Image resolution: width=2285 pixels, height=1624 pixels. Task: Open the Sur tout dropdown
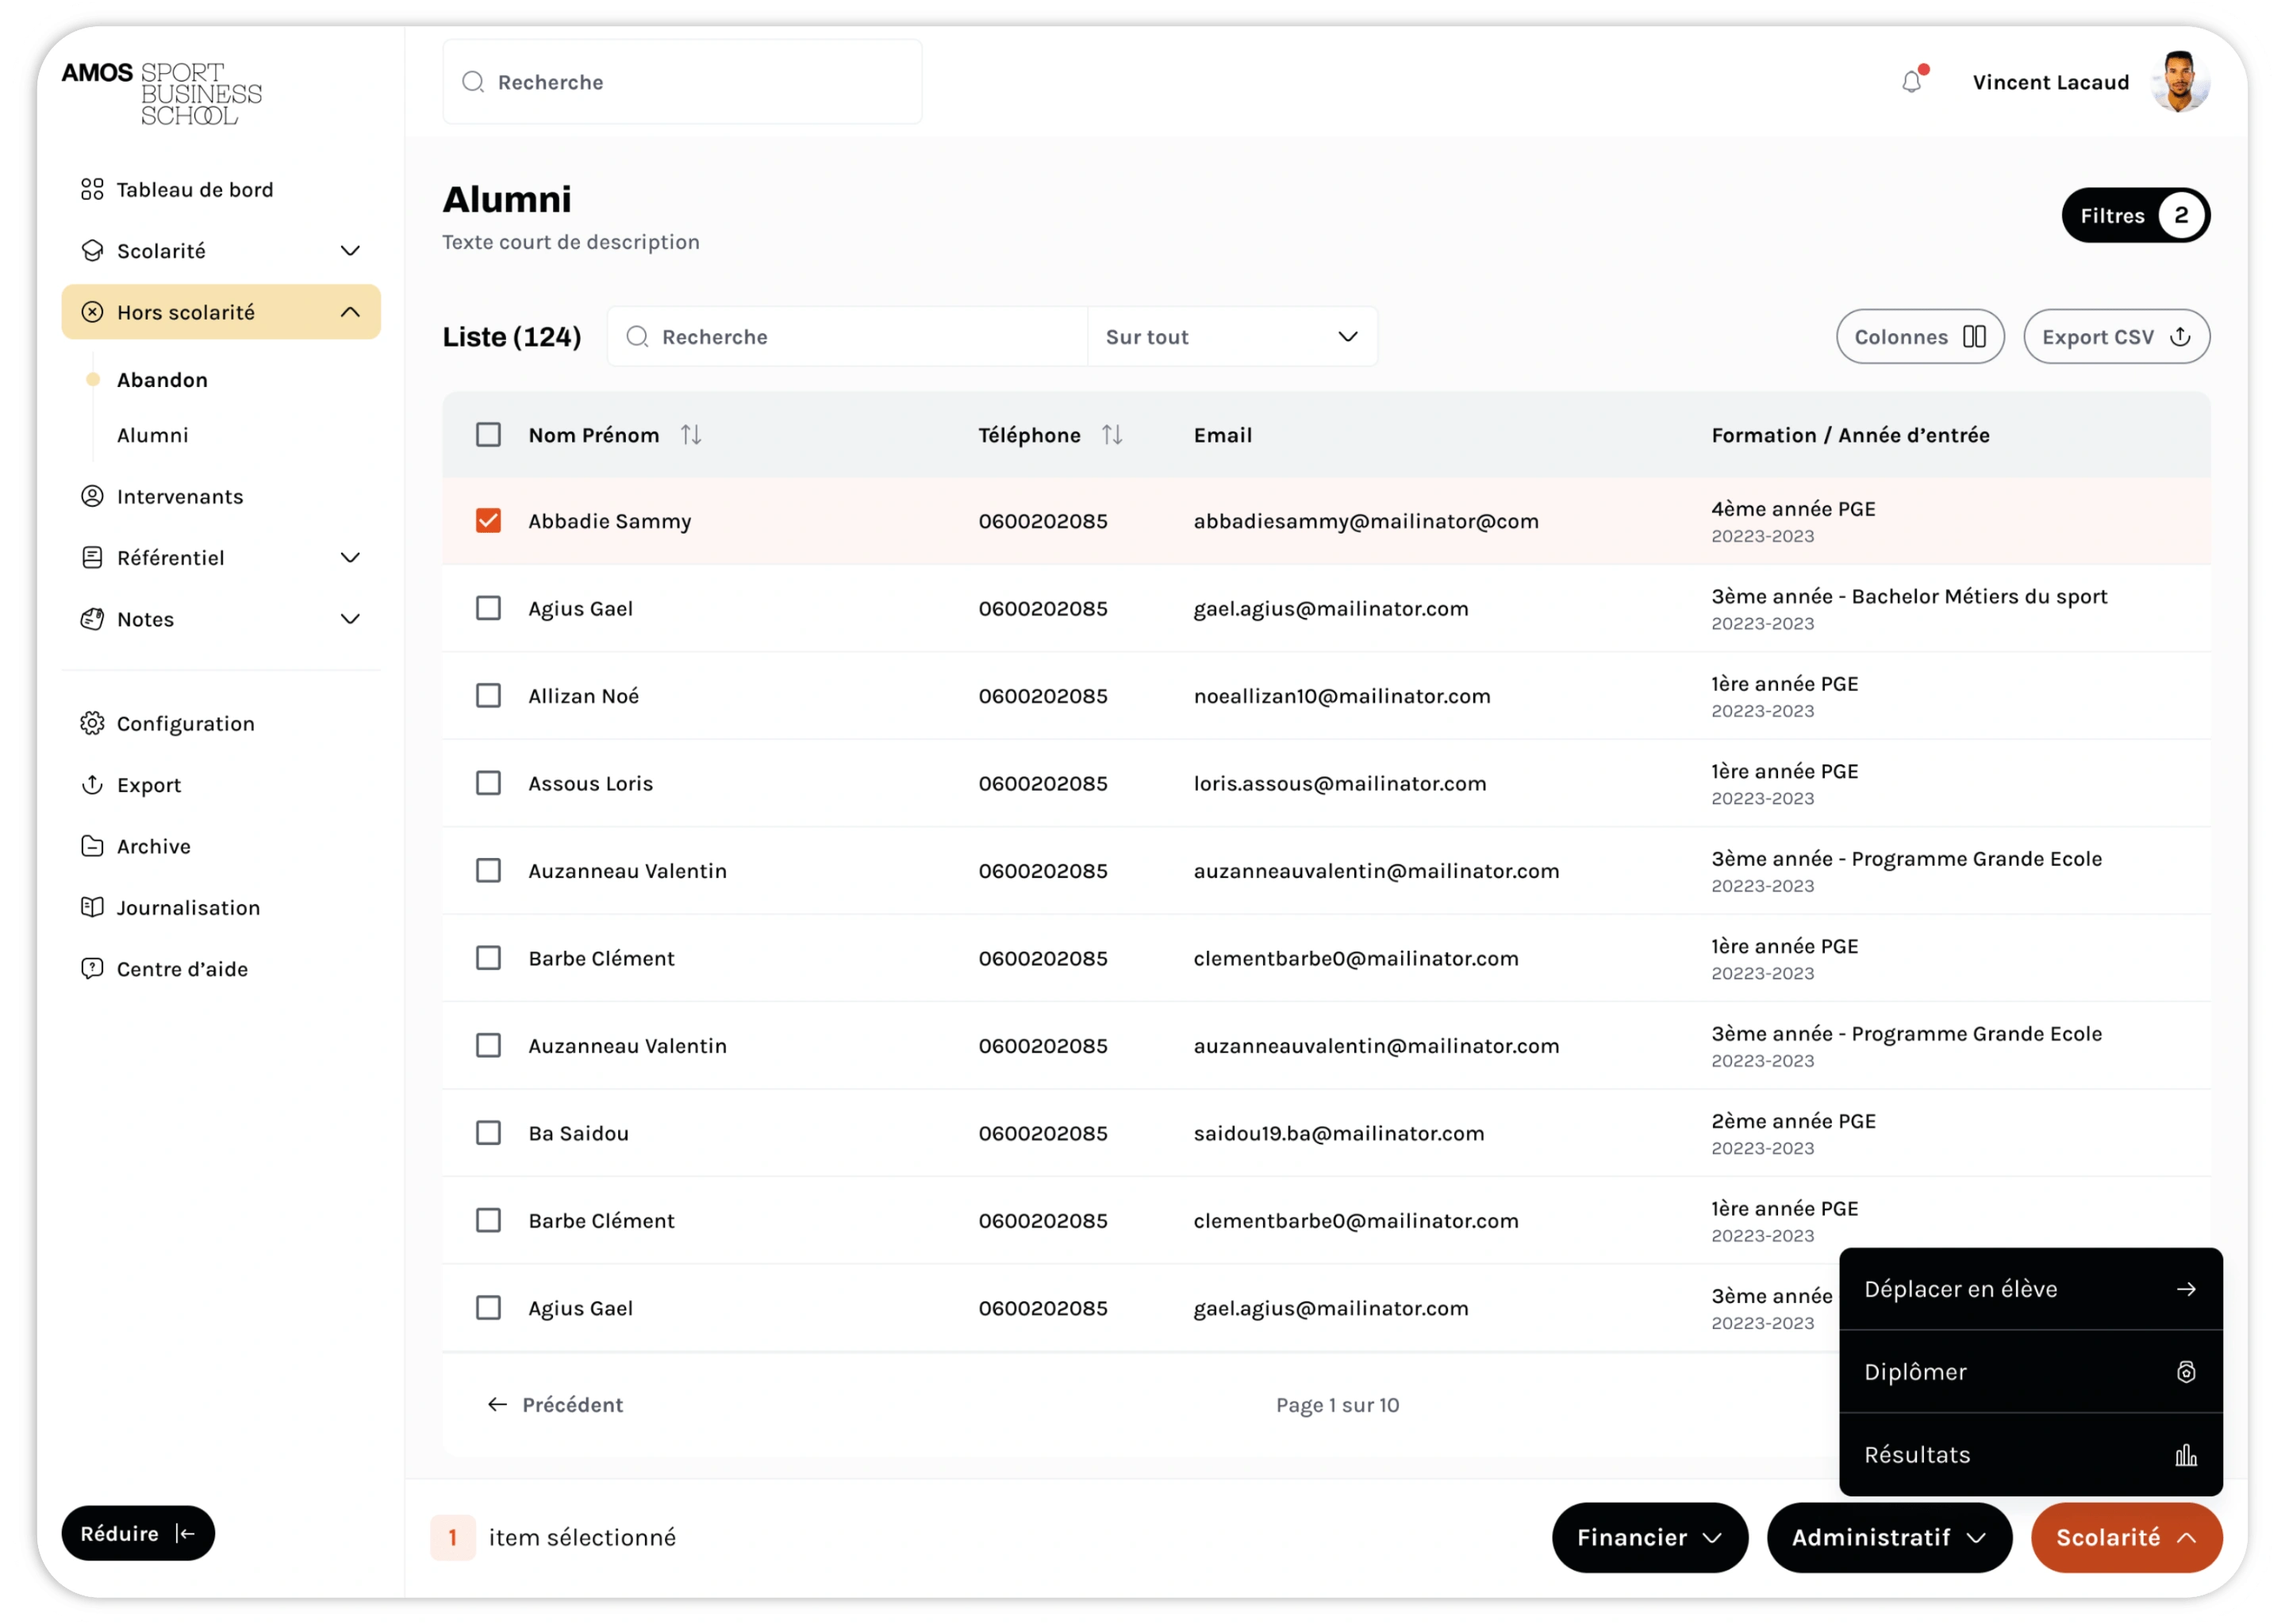point(1231,337)
